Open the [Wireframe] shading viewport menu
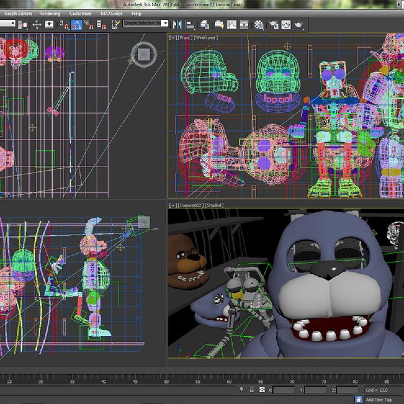 coord(206,38)
